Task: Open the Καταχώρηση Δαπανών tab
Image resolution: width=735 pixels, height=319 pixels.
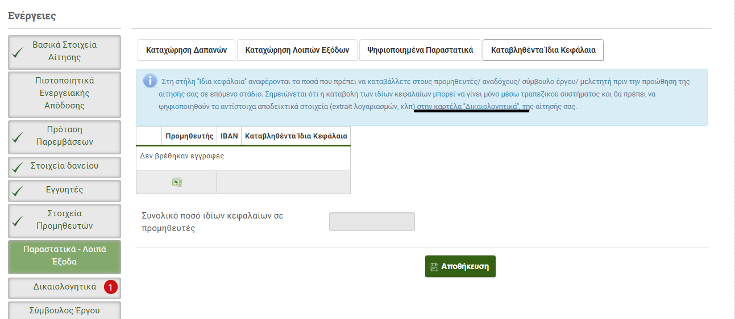Action: [186, 50]
